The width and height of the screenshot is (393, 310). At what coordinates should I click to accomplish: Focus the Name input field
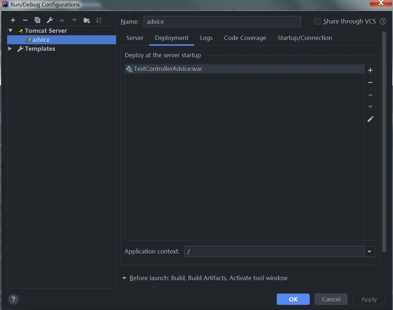[222, 22]
